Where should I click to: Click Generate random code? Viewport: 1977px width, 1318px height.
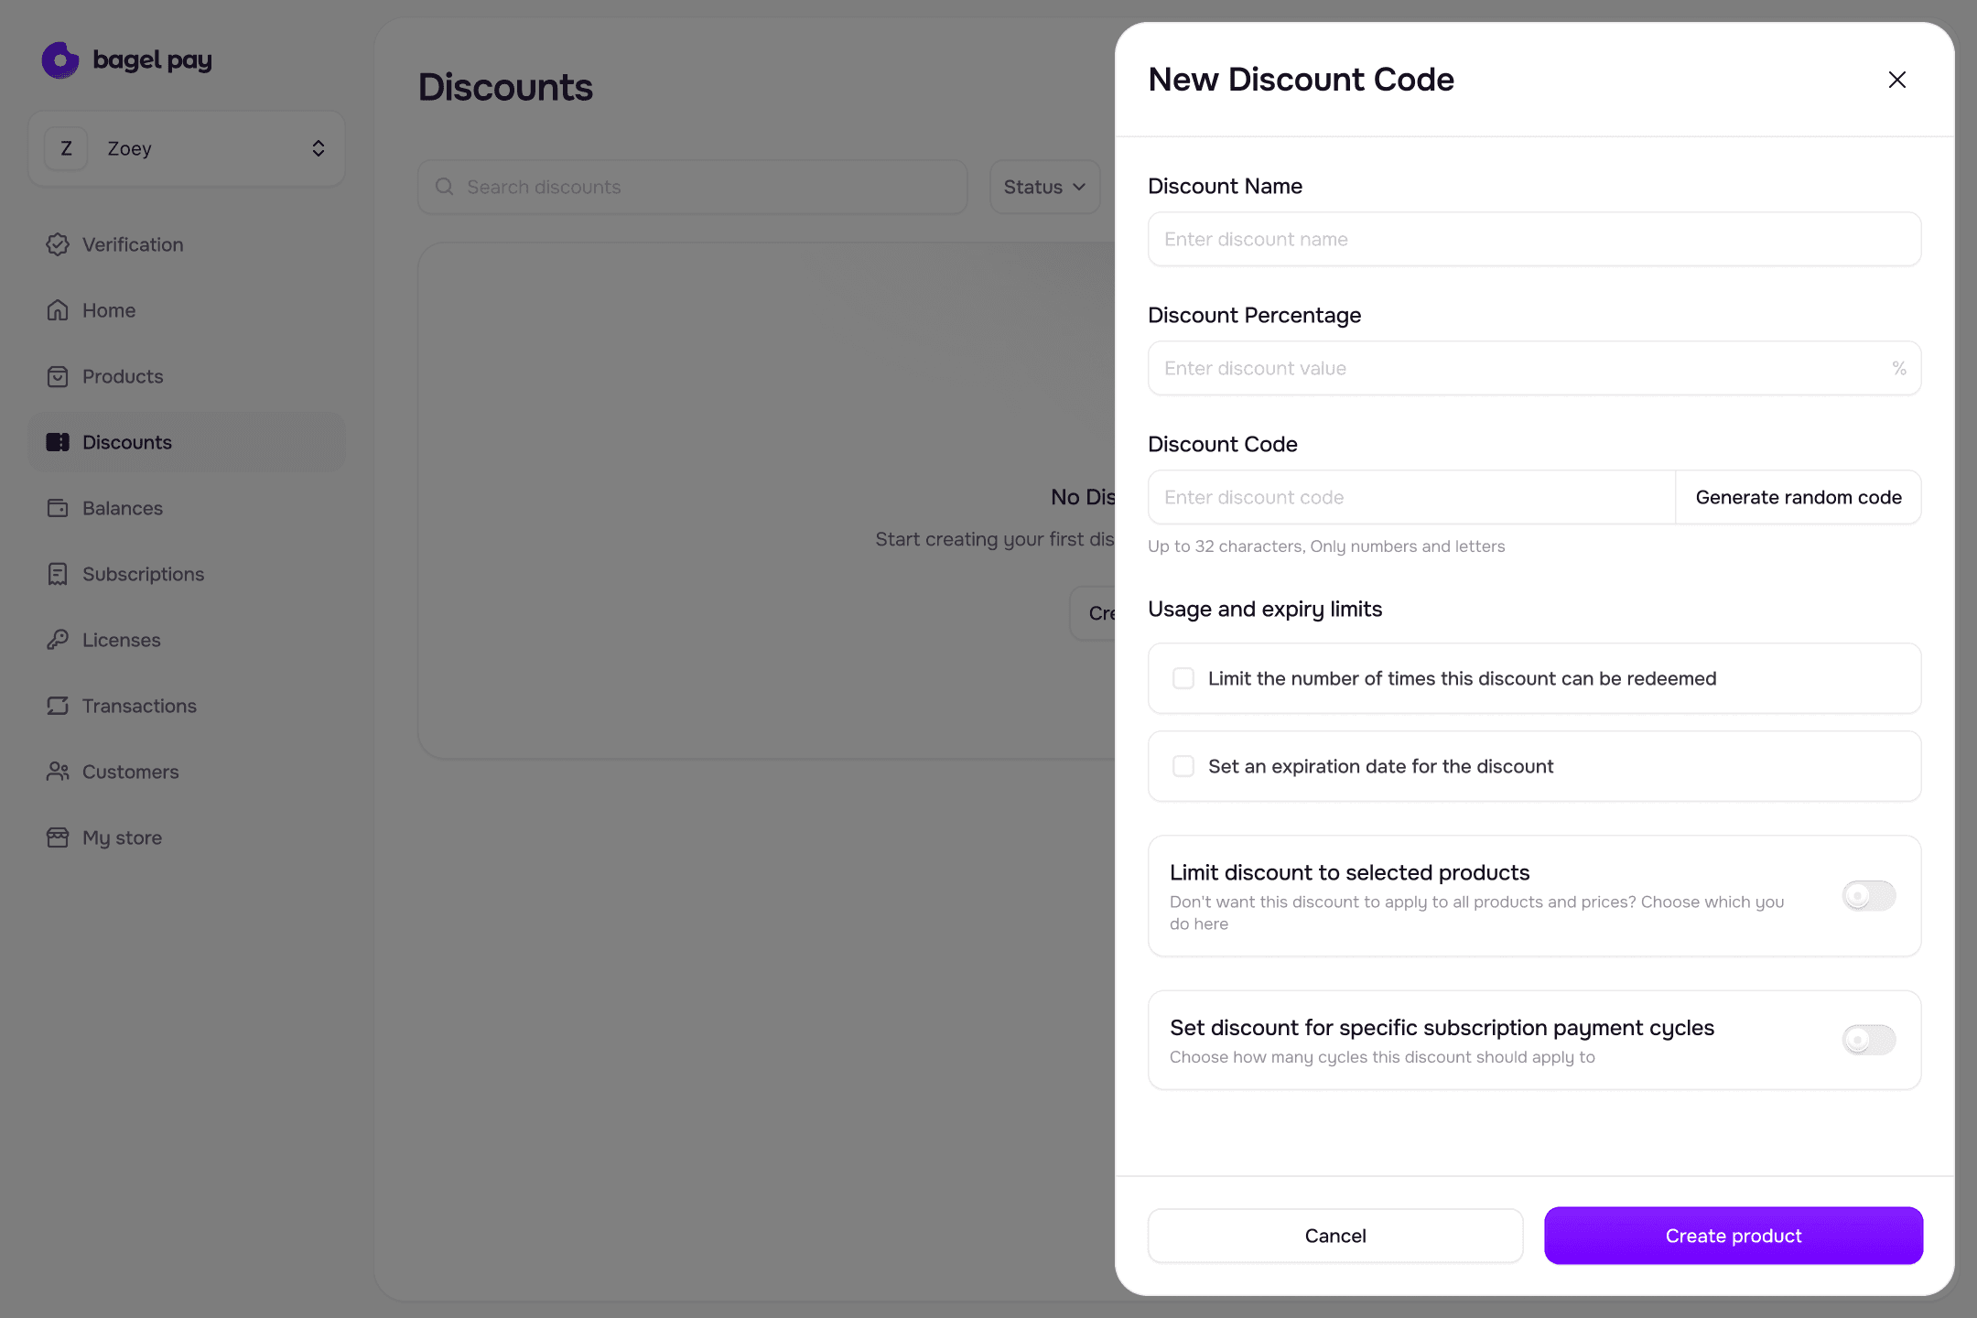(1798, 497)
